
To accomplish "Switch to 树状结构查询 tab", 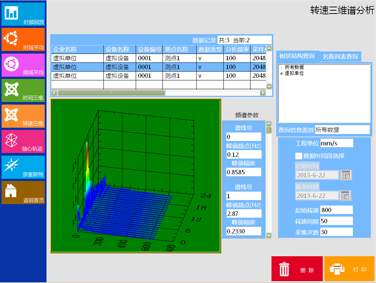I will [x=297, y=56].
